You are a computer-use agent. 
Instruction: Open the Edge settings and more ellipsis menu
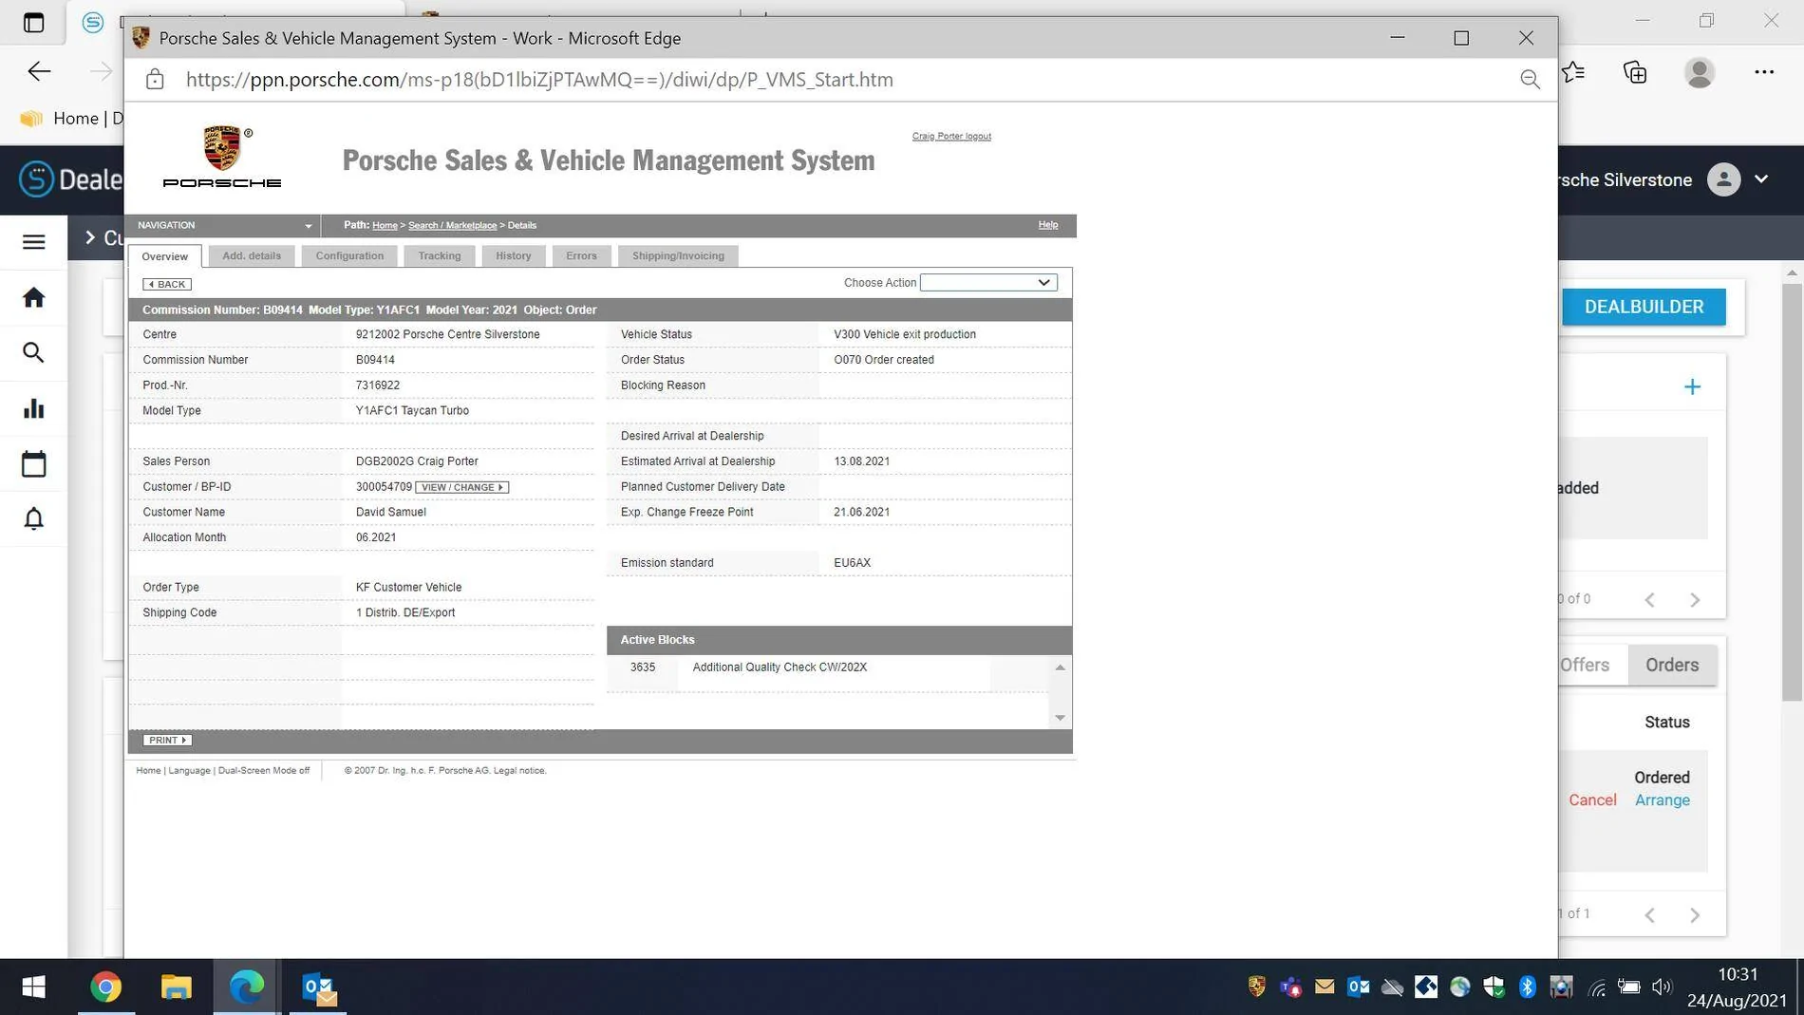point(1764,72)
